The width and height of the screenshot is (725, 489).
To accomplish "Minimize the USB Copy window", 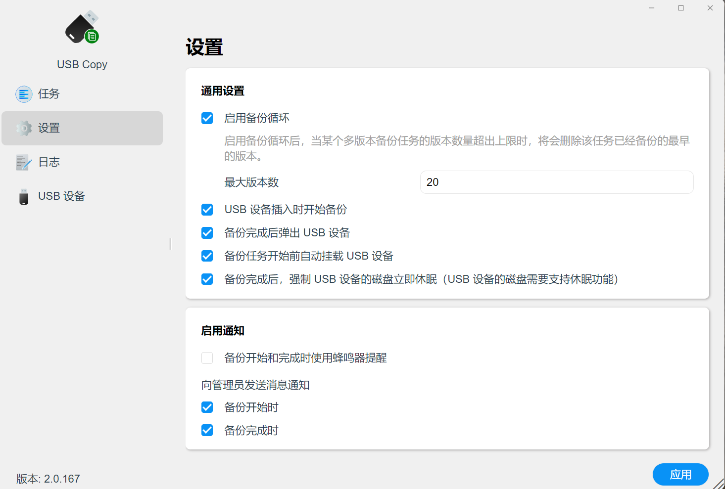I will [x=652, y=8].
